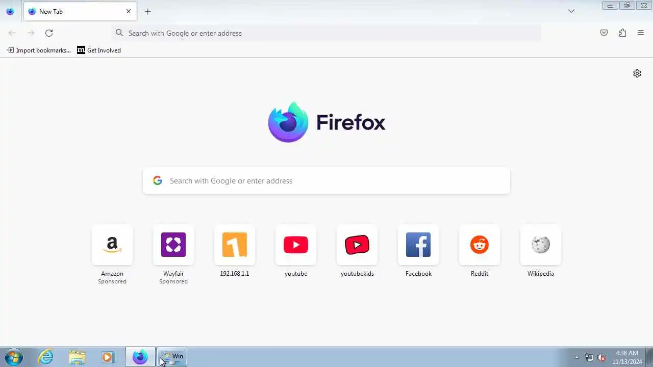The width and height of the screenshot is (653, 367).
Task: Click the Google G logo in search box
Action: coord(158,180)
